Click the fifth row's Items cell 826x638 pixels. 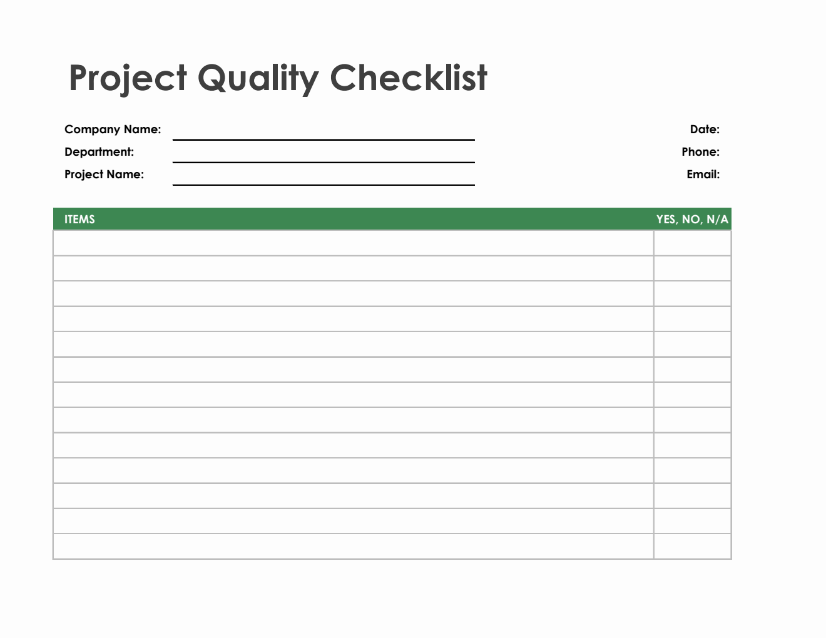(354, 345)
